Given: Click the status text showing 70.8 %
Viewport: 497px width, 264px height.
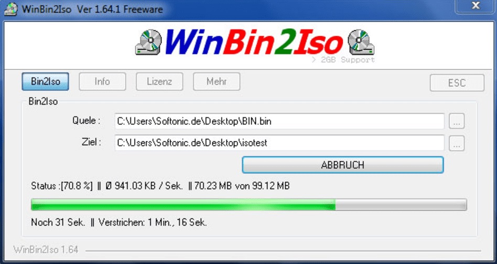Looking at the screenshot, I should (62, 186).
